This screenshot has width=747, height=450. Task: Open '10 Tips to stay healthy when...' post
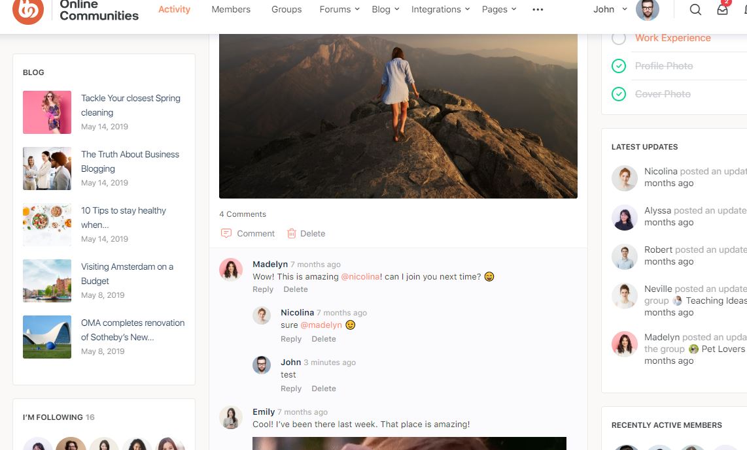124,217
